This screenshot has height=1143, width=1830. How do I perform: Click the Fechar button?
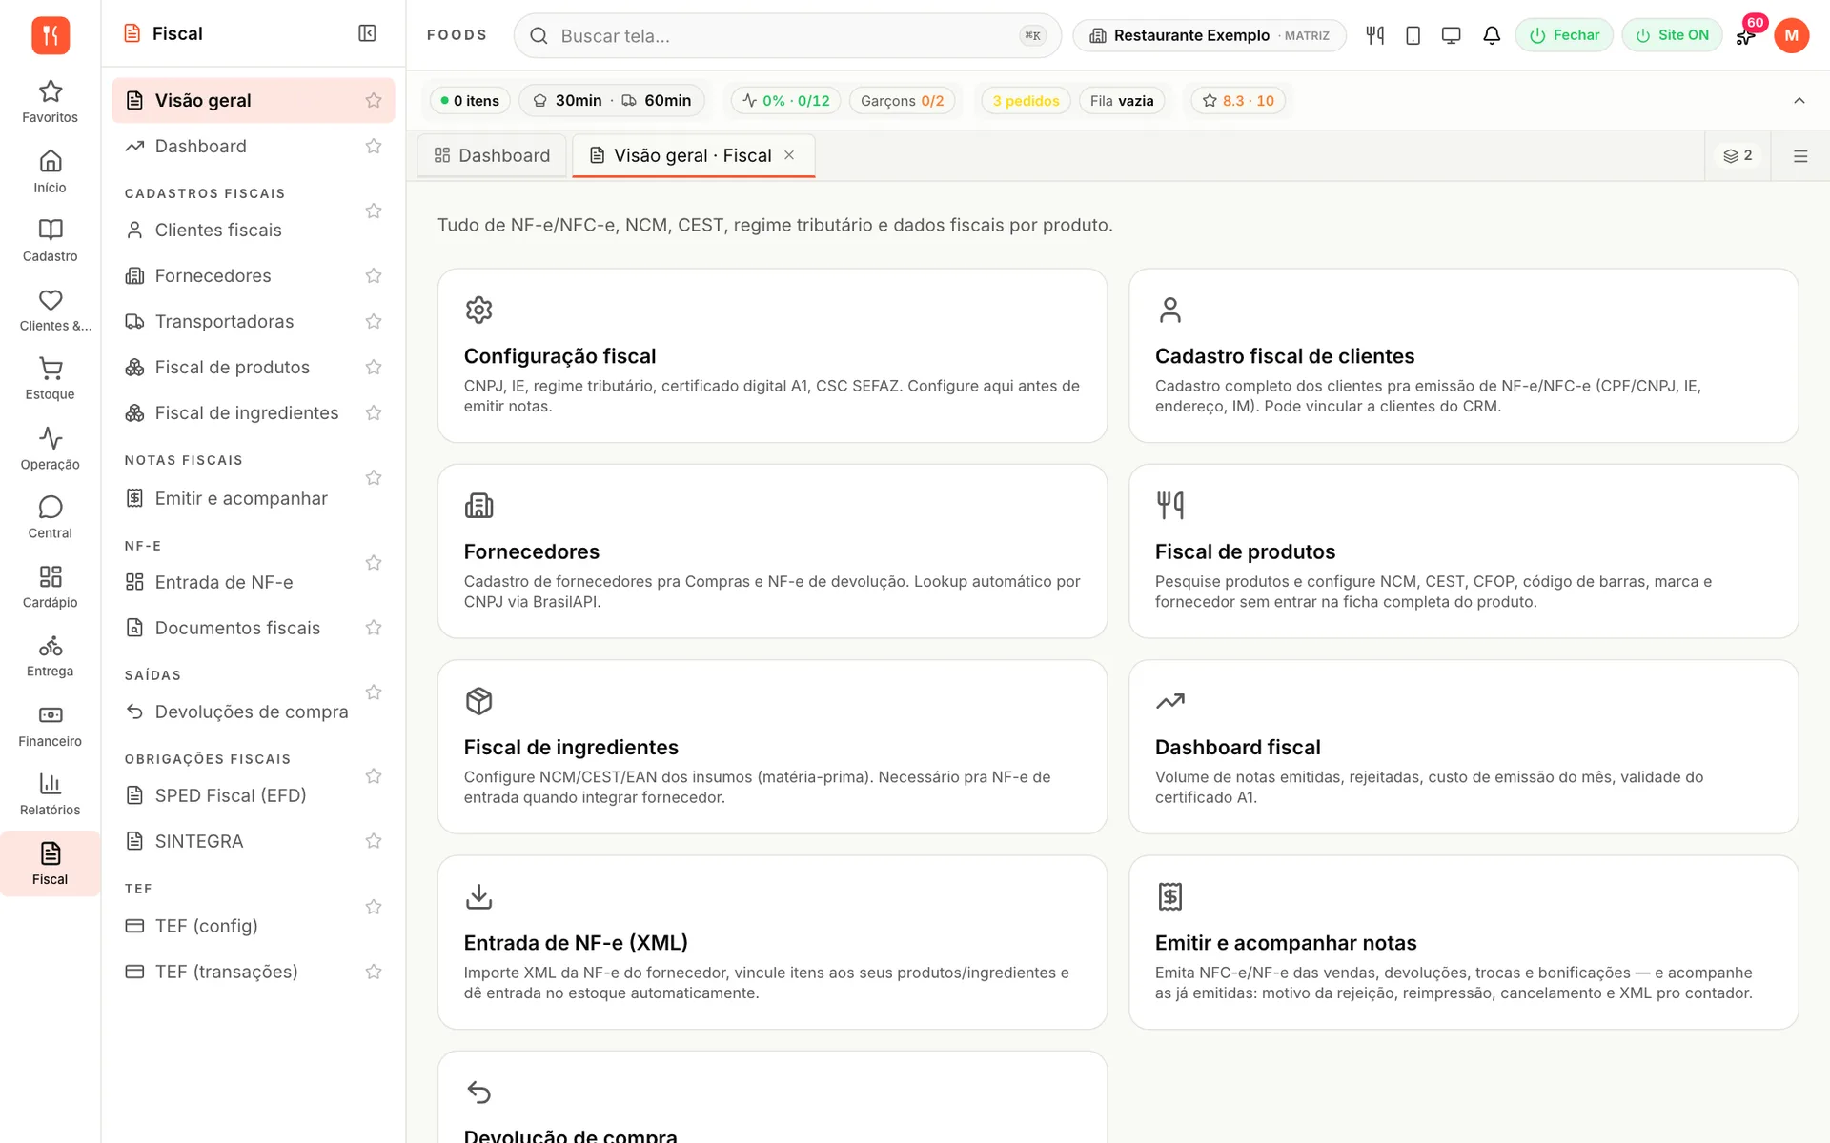(x=1564, y=35)
